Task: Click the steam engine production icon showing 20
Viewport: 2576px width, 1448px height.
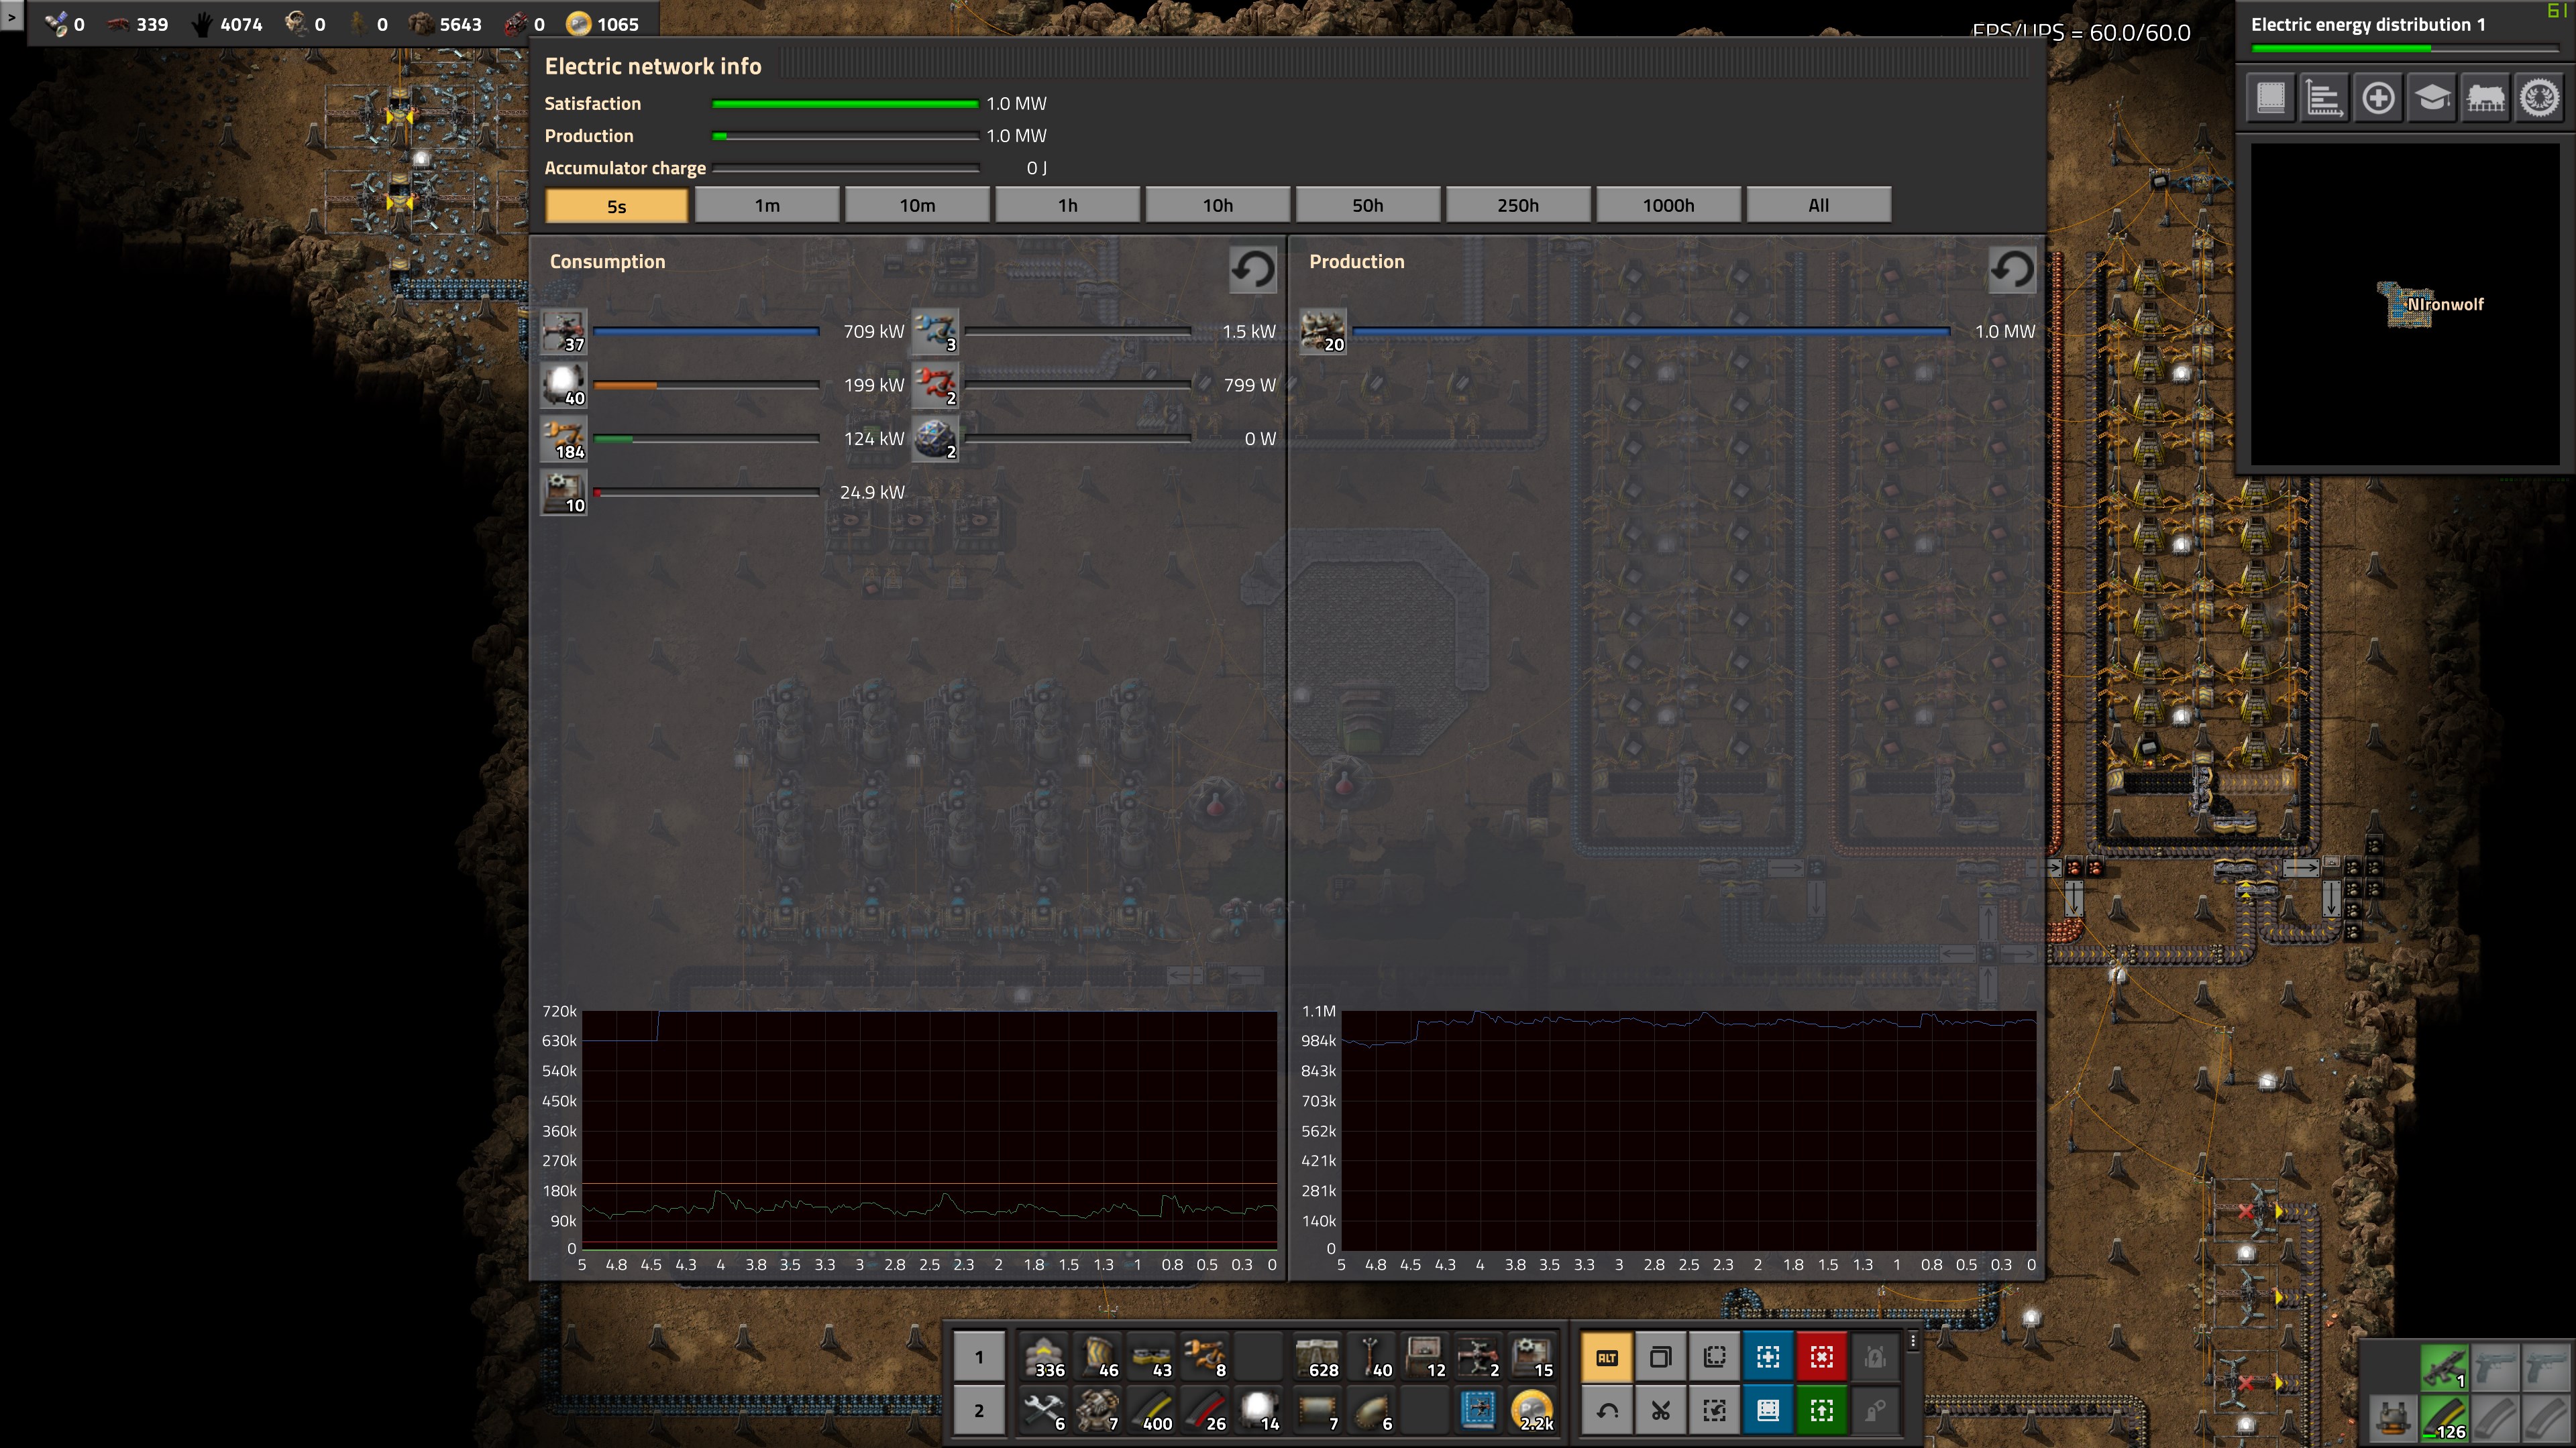Action: [1323, 332]
